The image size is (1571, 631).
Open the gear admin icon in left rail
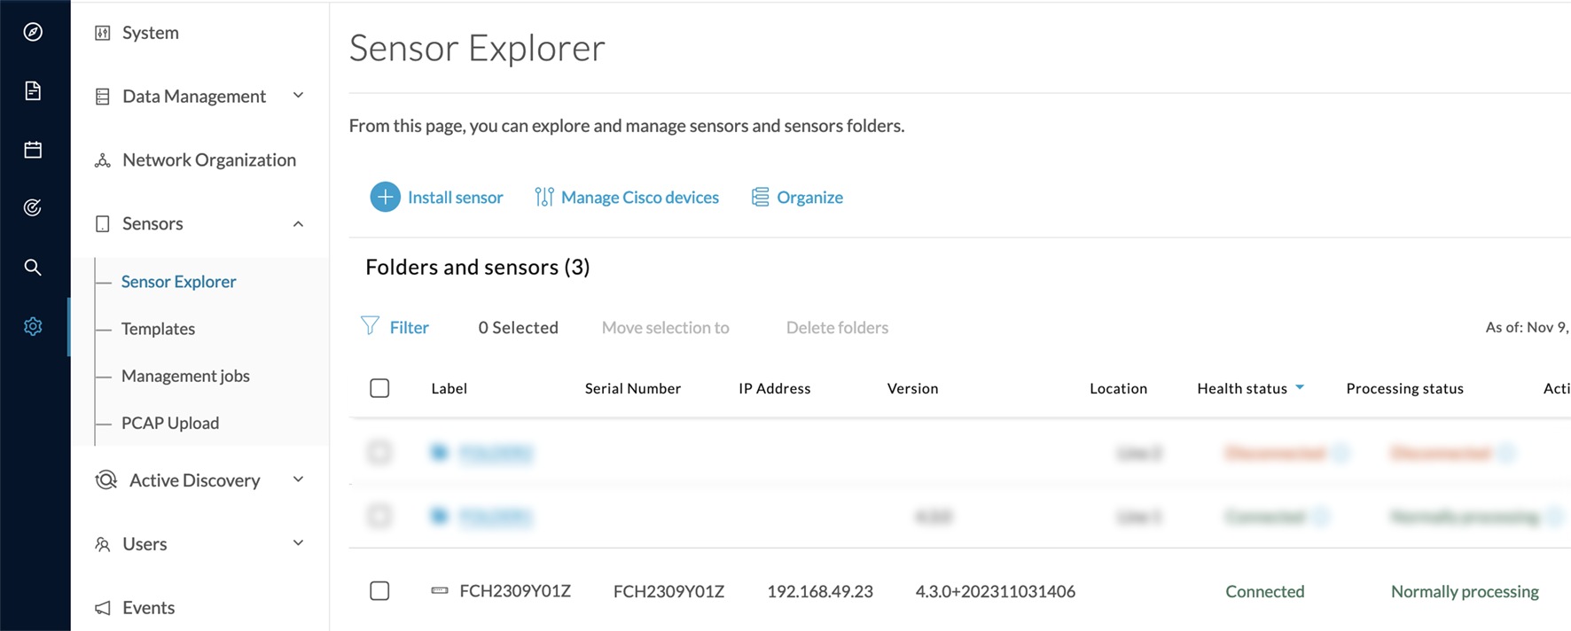click(33, 326)
